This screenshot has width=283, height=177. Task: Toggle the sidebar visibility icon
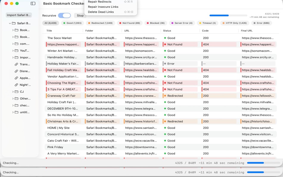click(x=33, y=3)
